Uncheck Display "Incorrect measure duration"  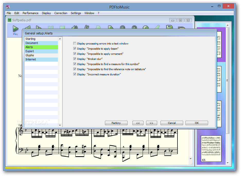click(x=75, y=74)
